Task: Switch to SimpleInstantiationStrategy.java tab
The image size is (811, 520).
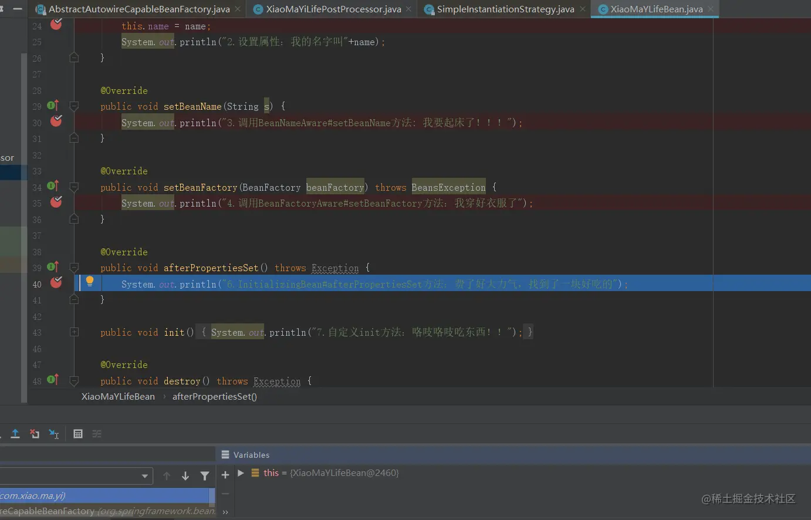Action: point(505,9)
